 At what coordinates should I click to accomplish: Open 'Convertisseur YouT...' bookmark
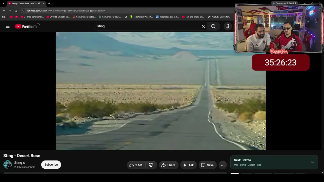110,17
